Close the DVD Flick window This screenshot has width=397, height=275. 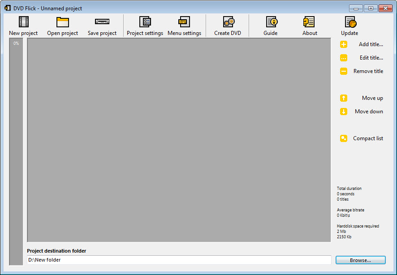(386, 9)
